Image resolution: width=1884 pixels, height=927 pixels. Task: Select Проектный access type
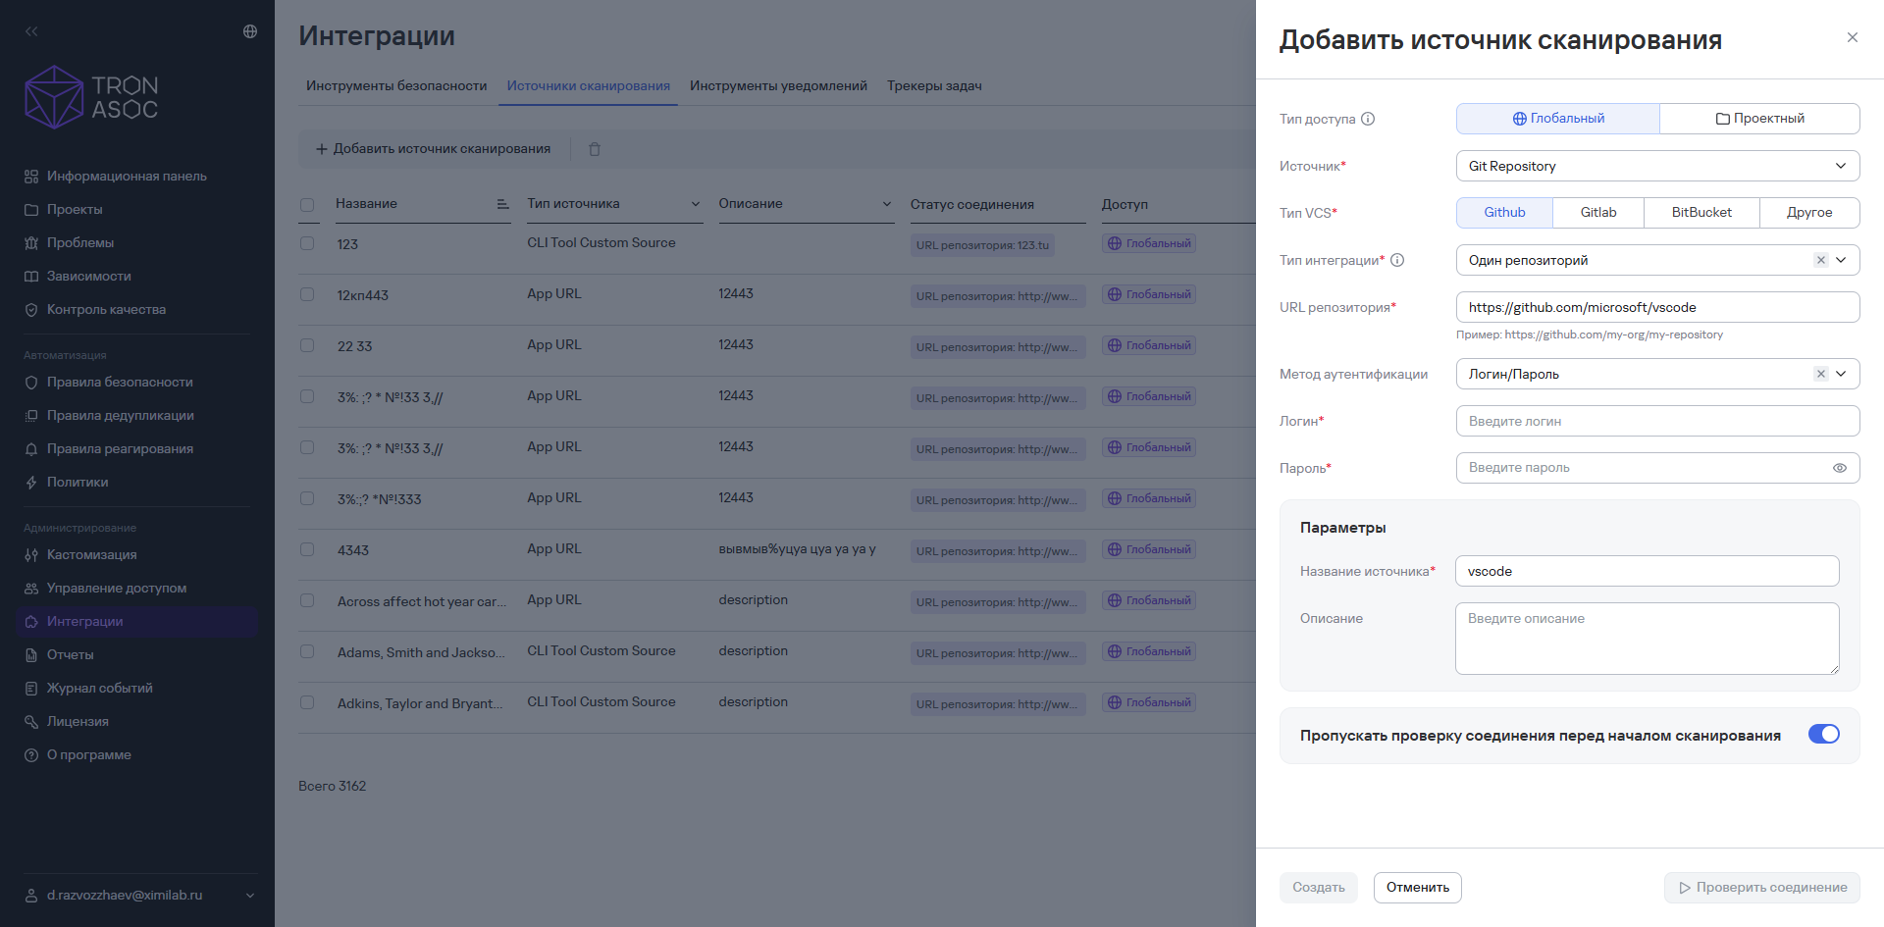[x=1759, y=119]
